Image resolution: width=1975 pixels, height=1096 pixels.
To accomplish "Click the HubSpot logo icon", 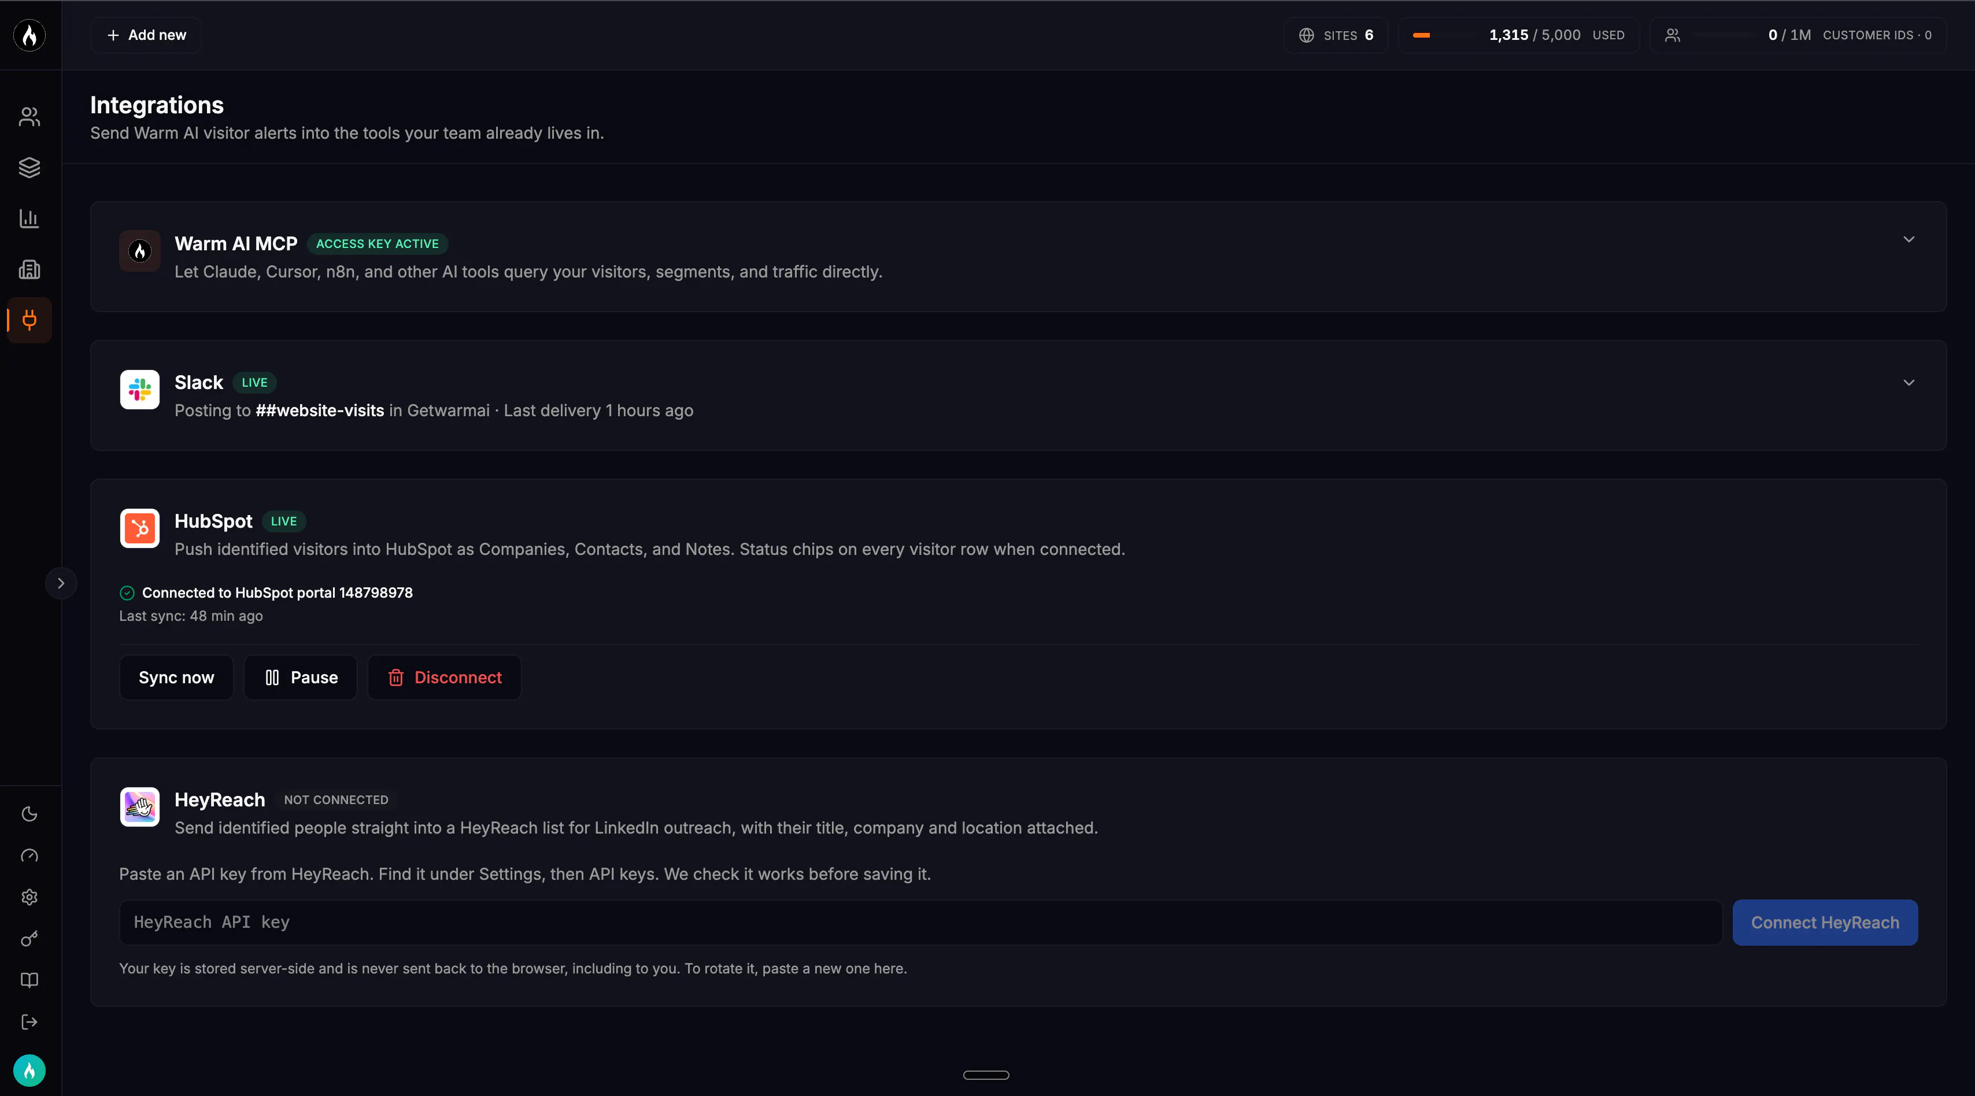I will click(139, 528).
